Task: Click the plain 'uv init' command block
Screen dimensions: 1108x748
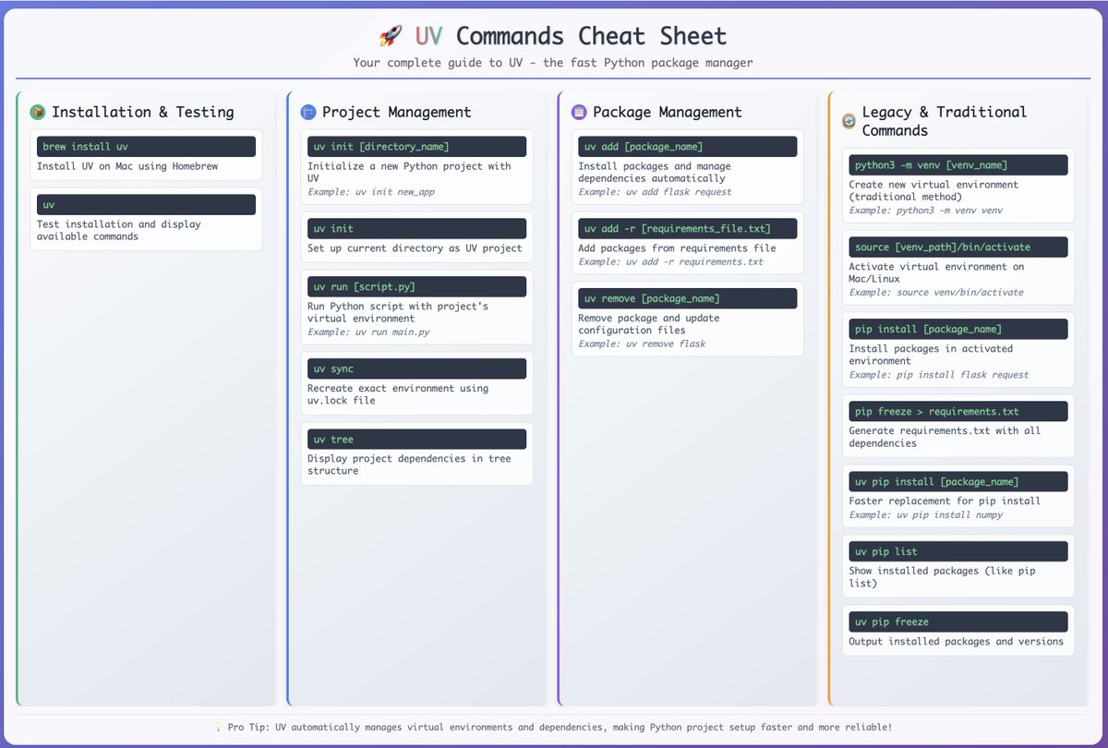Action: click(x=416, y=228)
